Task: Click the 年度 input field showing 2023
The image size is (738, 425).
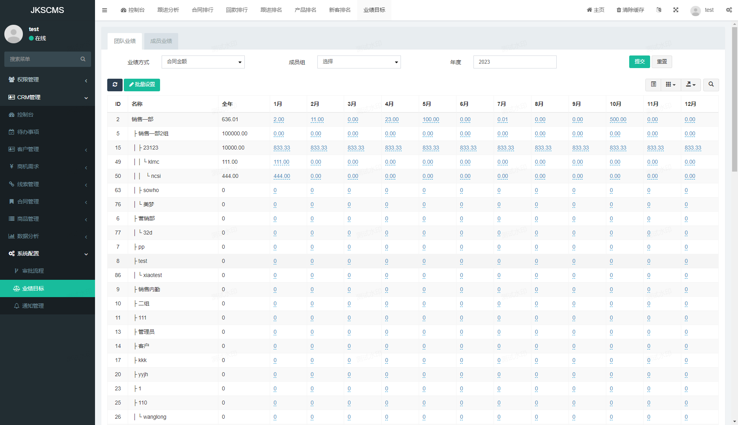Action: pyautogui.click(x=514, y=62)
